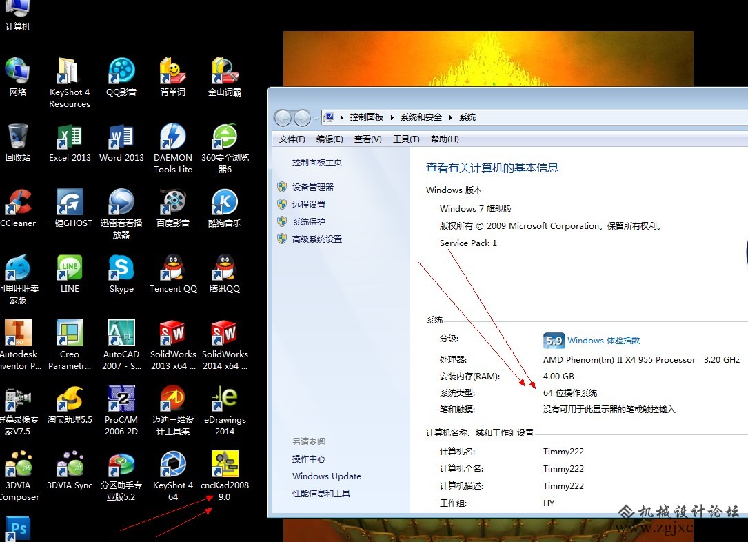Open 设备管理器 link

point(312,188)
